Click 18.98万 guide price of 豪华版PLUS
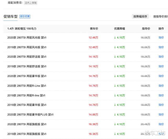Viewport: 168px width, 139px height. (x=145, y=115)
